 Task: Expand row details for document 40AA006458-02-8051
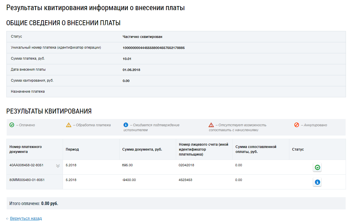[58, 166]
